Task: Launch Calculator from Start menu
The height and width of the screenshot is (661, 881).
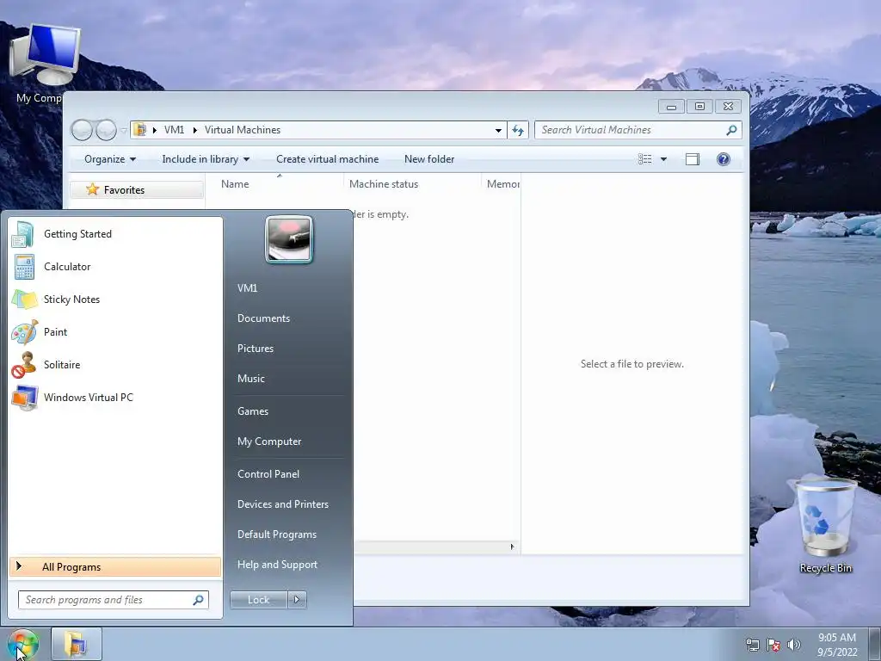Action: tap(115, 267)
